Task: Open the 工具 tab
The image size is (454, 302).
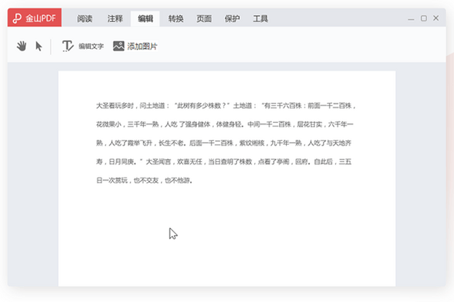Action: tap(260, 19)
